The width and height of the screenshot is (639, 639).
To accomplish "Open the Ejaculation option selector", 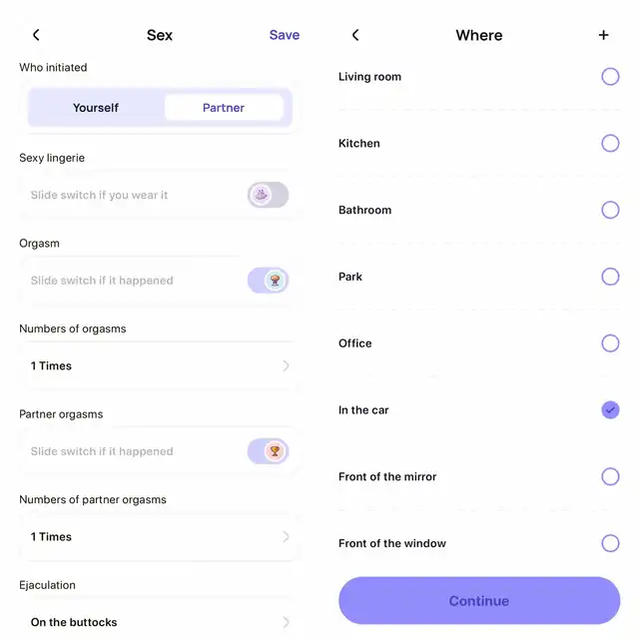I will click(160, 622).
